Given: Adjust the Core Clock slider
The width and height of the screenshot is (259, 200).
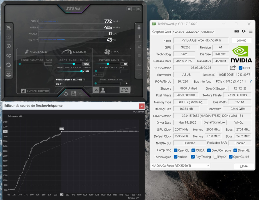Looking at the screenshot, I should [69, 64].
